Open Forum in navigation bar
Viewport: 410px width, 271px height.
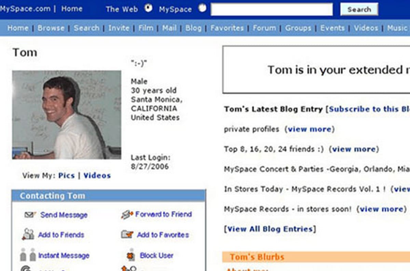[264, 28]
